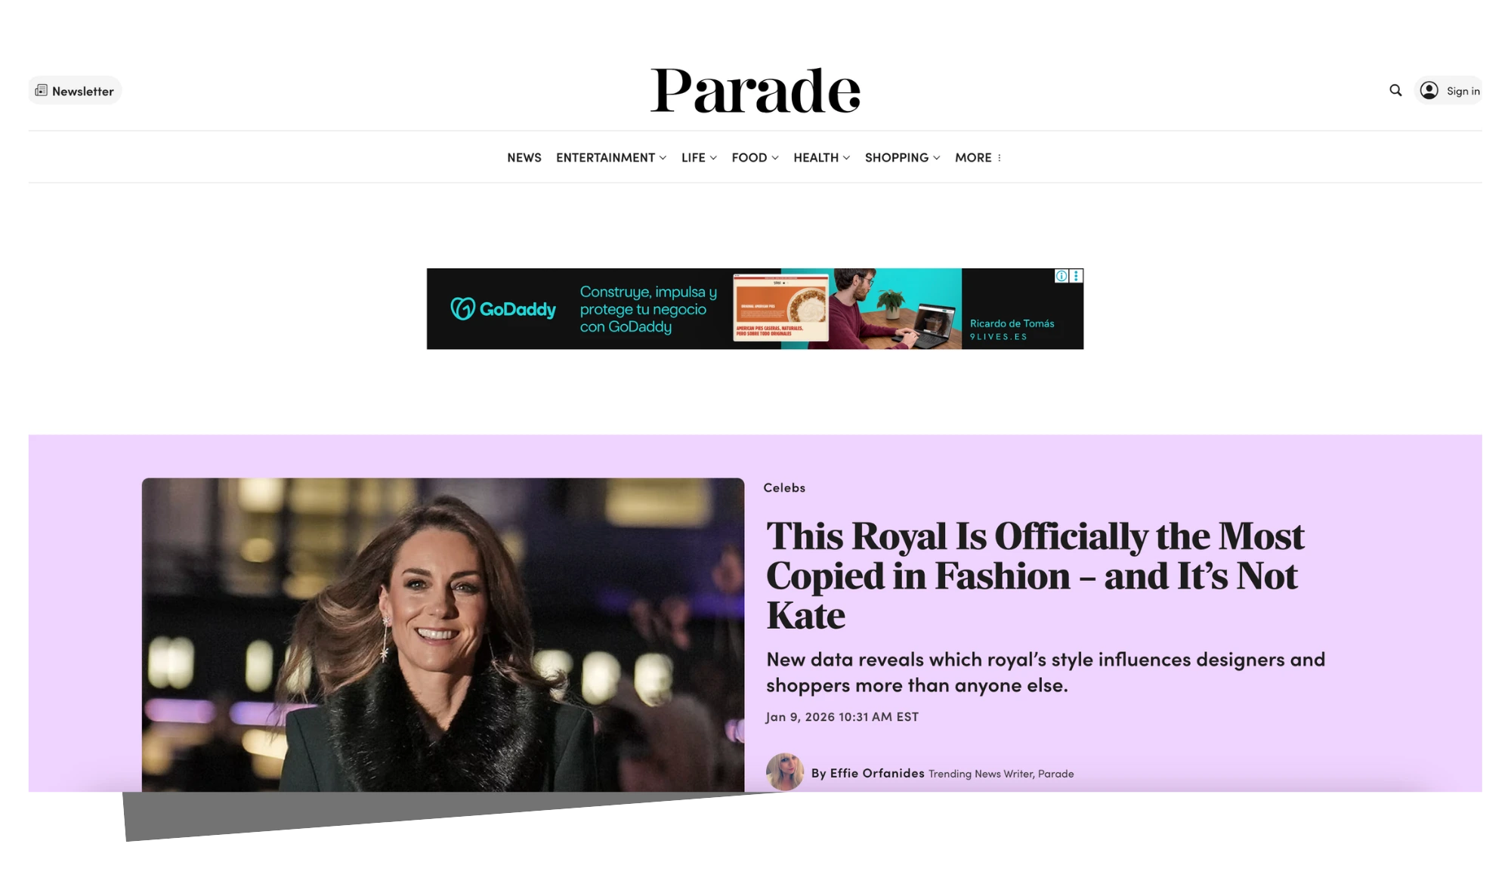The height and width of the screenshot is (881, 1511).
Task: Click the Kate article thumbnail image
Action: (x=443, y=635)
